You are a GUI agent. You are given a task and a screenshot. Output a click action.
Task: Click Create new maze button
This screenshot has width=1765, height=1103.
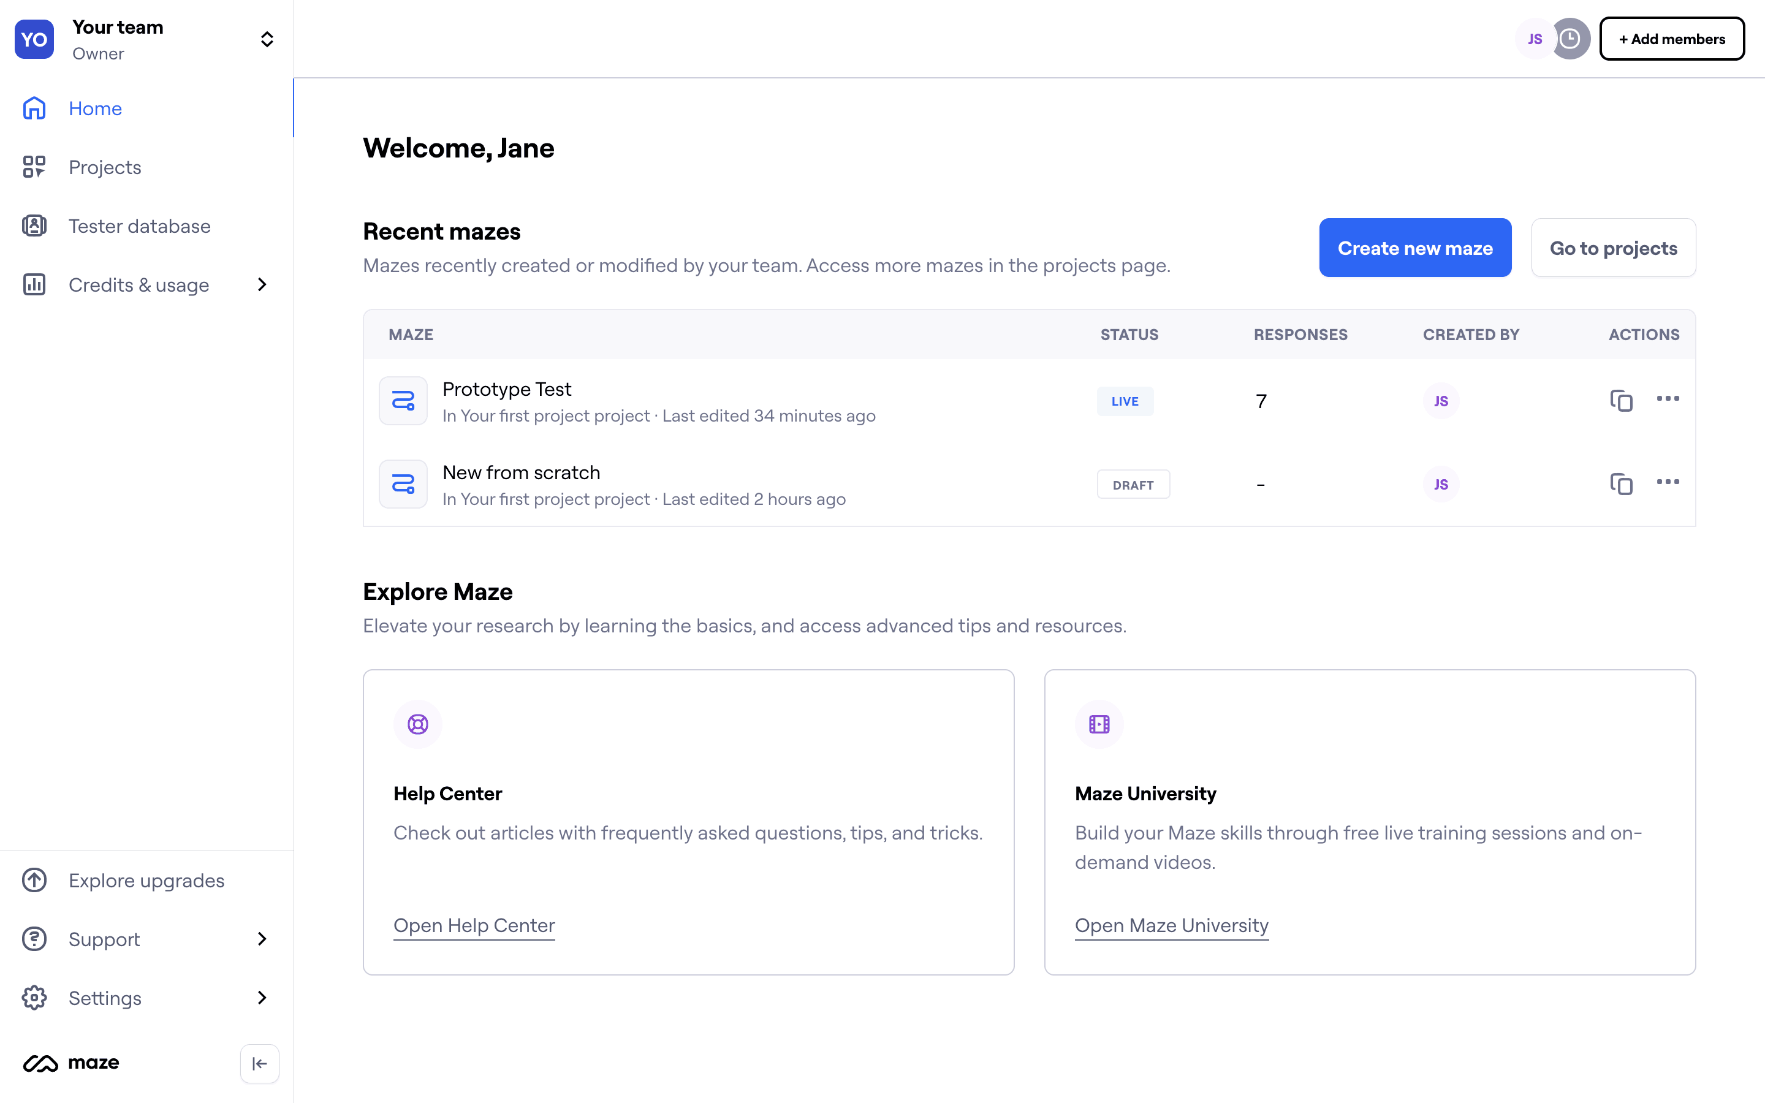click(1414, 248)
